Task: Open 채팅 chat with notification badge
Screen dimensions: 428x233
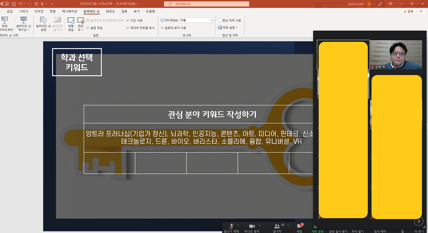Action: click(x=300, y=228)
